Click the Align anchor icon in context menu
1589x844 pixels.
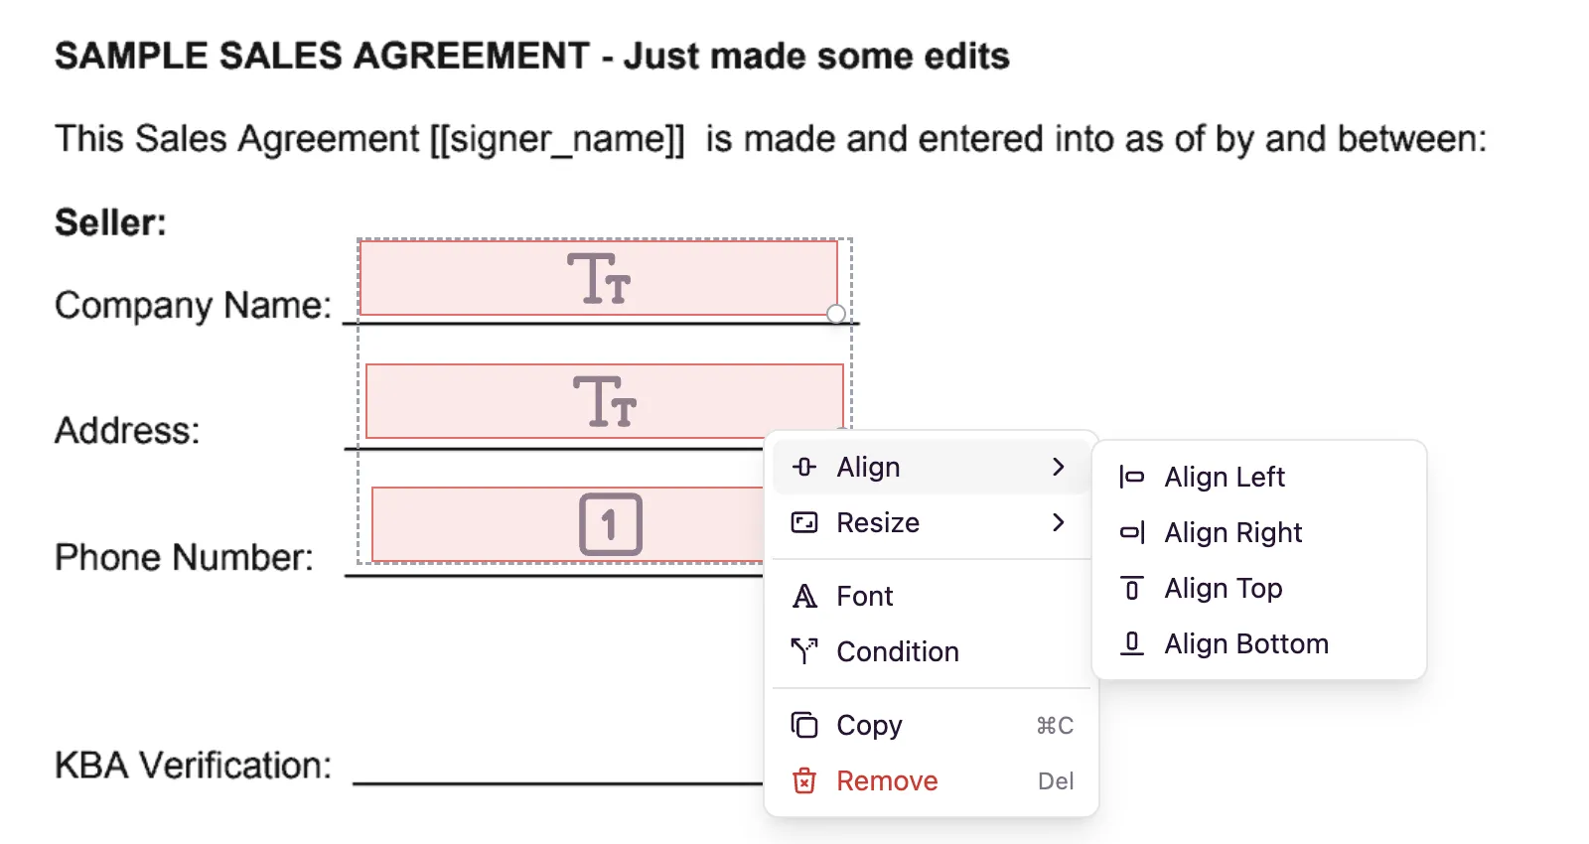pos(803,466)
